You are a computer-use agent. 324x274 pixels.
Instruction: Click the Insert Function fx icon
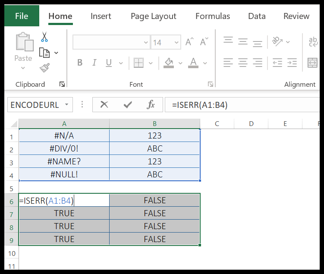point(151,104)
